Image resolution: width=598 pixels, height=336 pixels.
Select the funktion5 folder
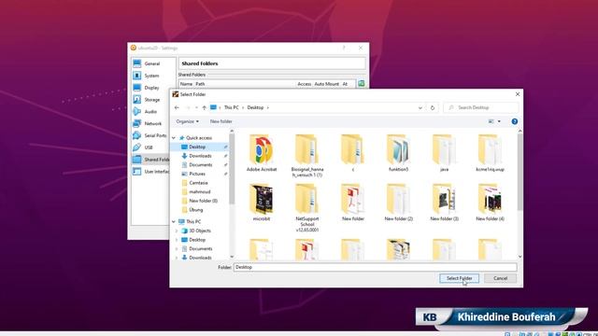(x=399, y=153)
